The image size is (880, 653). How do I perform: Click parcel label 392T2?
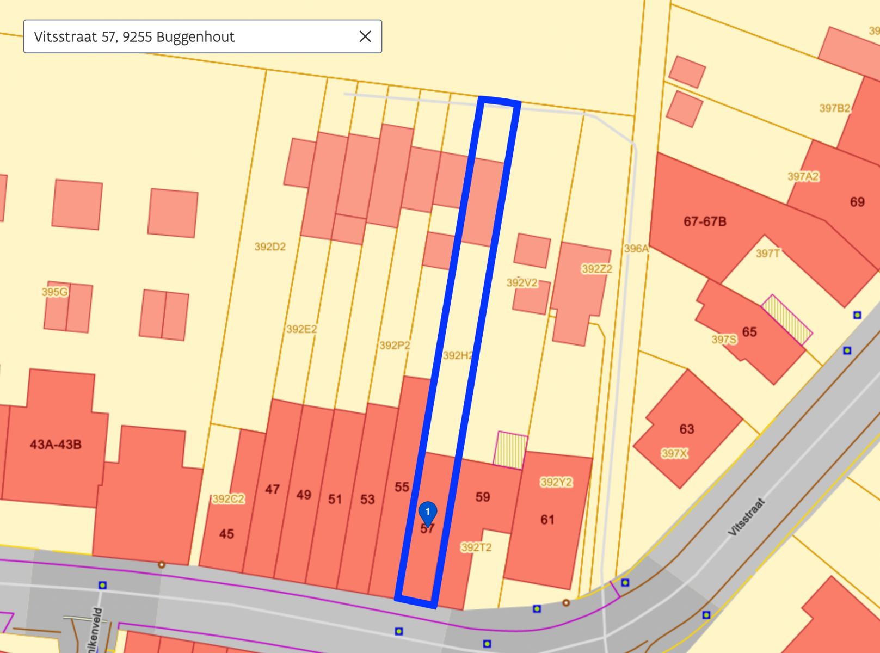click(x=476, y=547)
